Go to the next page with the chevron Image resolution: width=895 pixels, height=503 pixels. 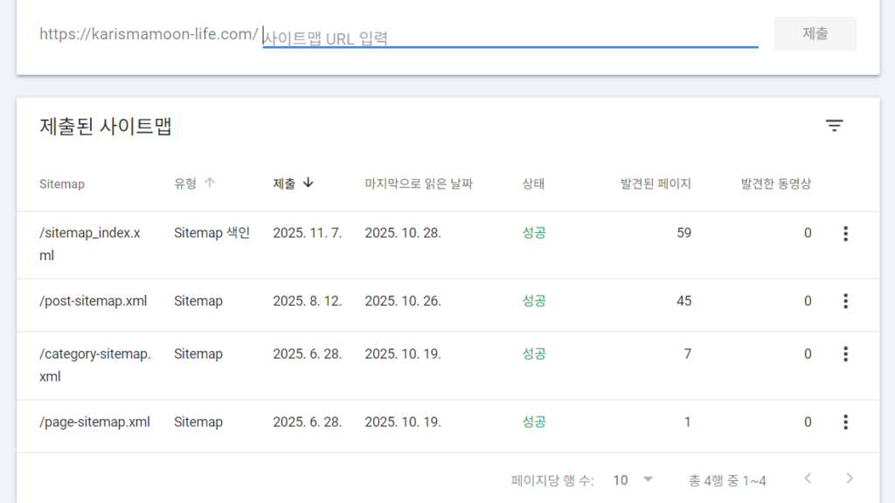point(849,479)
